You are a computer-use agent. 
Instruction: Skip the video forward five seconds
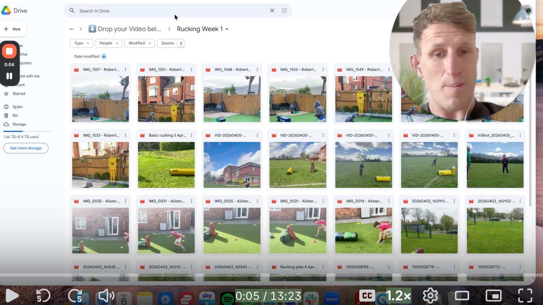(75, 296)
